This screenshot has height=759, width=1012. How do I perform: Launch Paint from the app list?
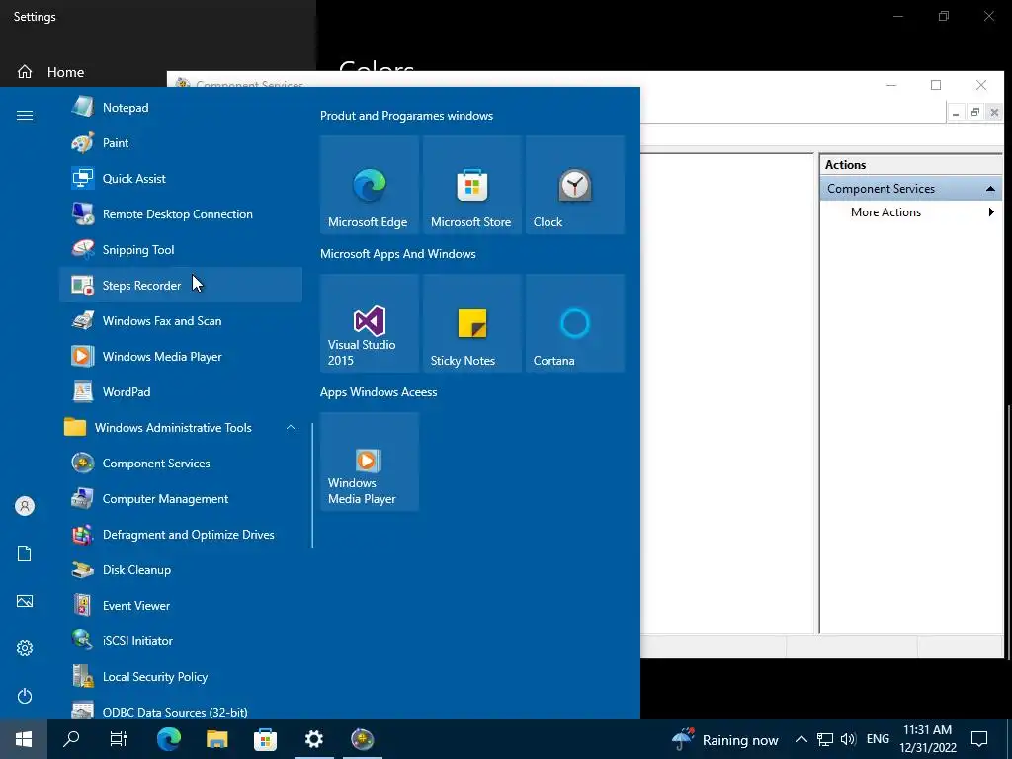181,142
